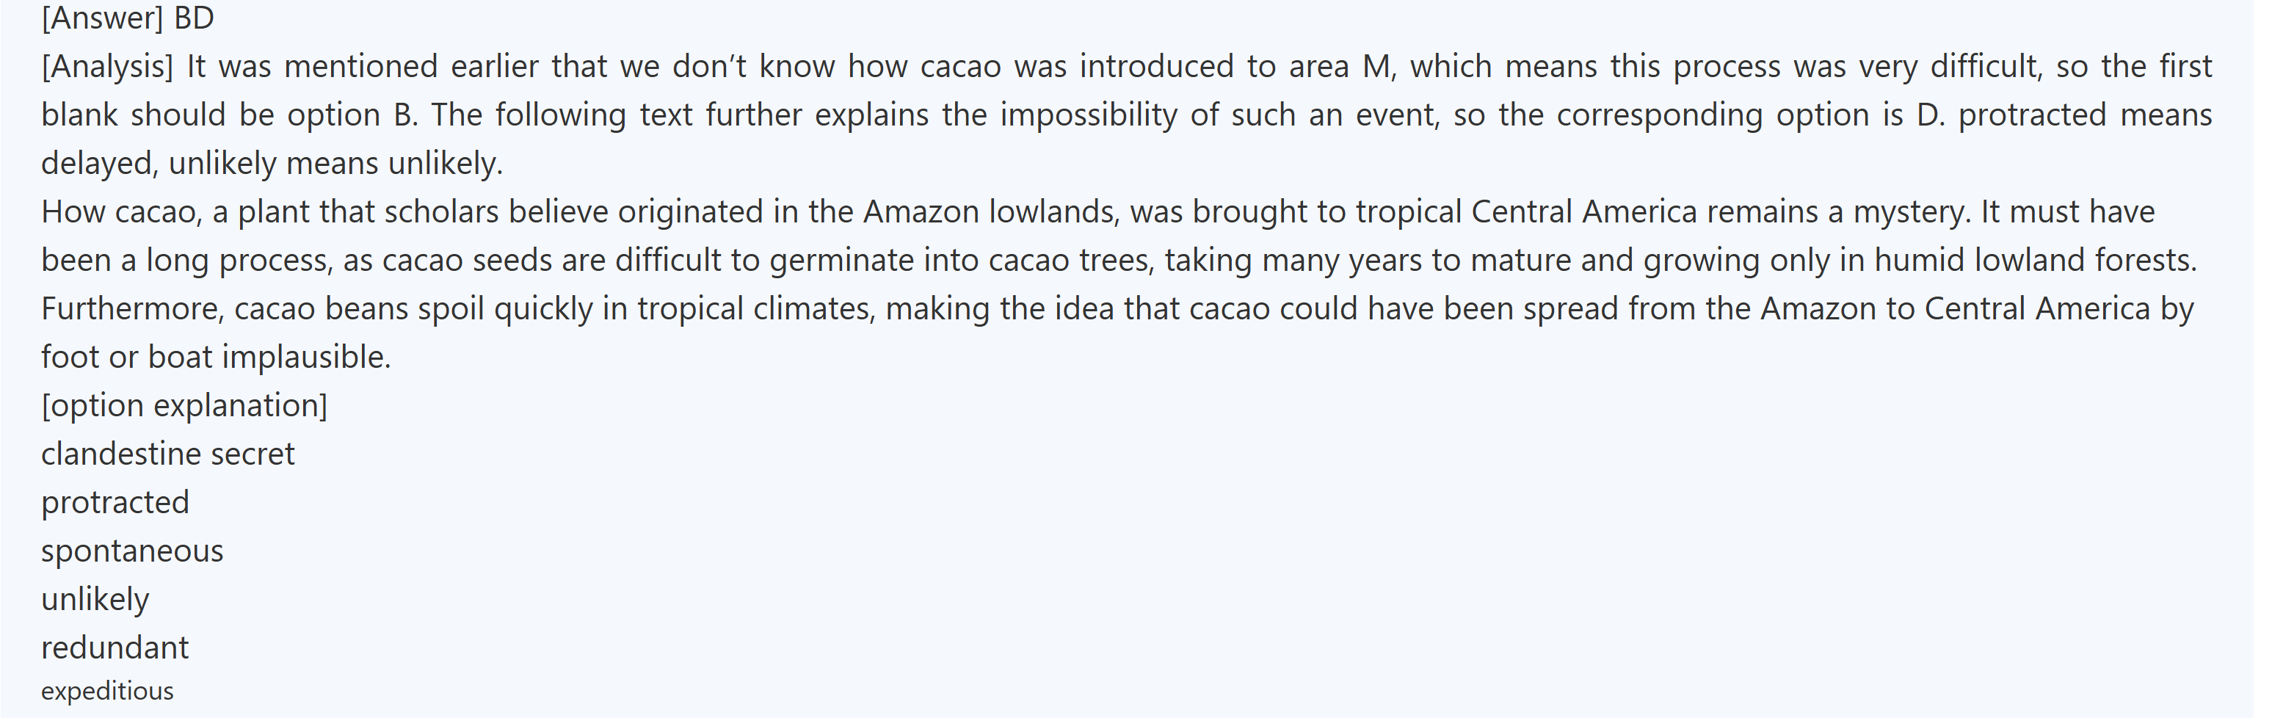Click the "[Analysis]" label at paragraph start
2272x718 pixels.
coord(106,67)
